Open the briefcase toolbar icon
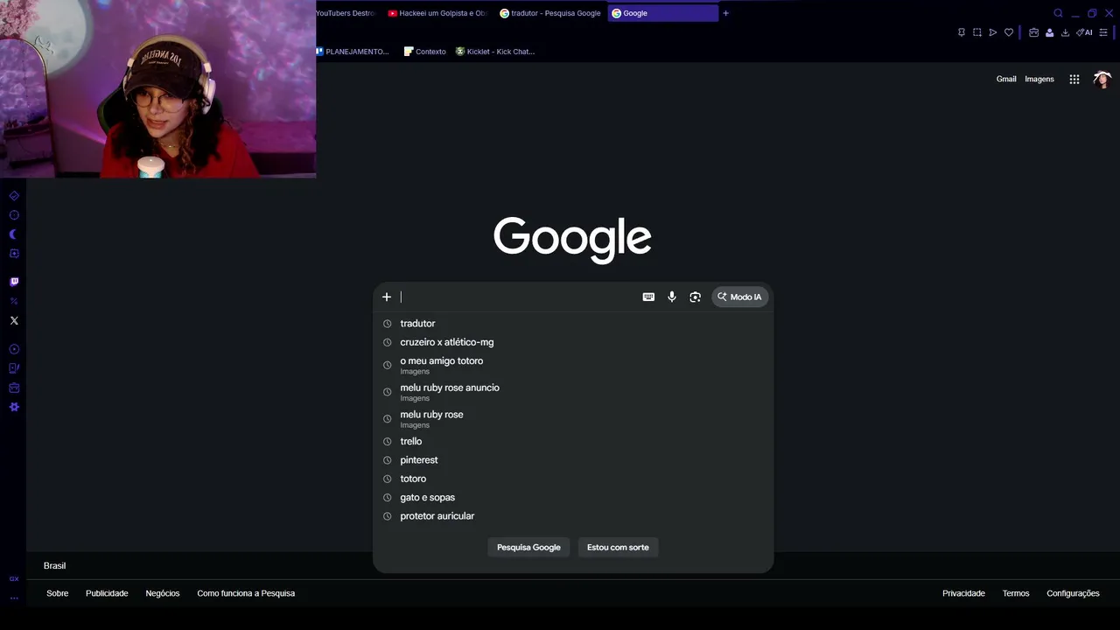1120x630 pixels. 1033,32
